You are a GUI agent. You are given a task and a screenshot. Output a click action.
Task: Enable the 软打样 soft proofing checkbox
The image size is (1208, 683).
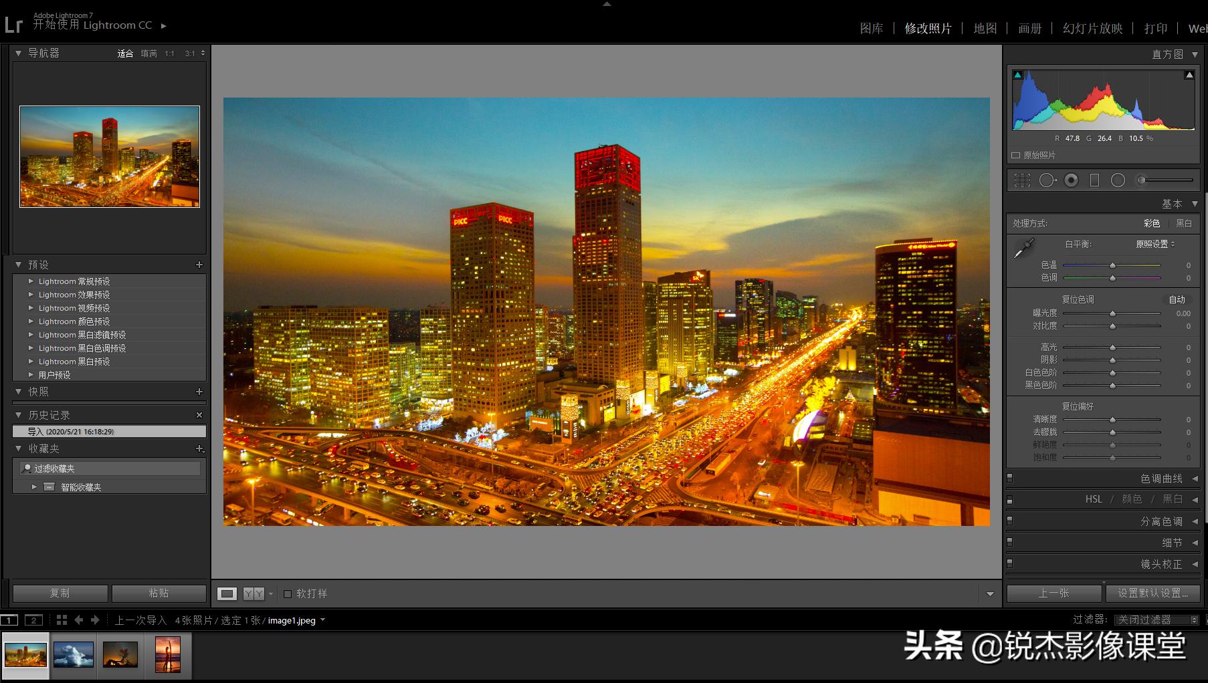[288, 593]
